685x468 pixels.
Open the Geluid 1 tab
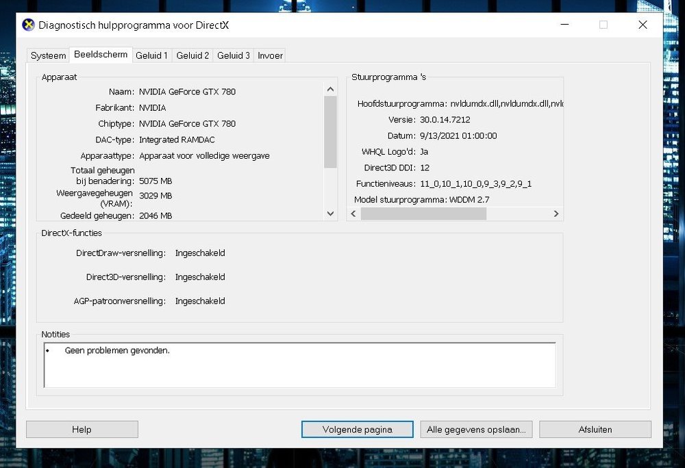151,55
